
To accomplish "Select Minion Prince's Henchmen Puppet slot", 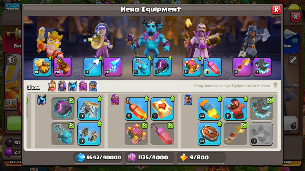I will pos(142,67).
